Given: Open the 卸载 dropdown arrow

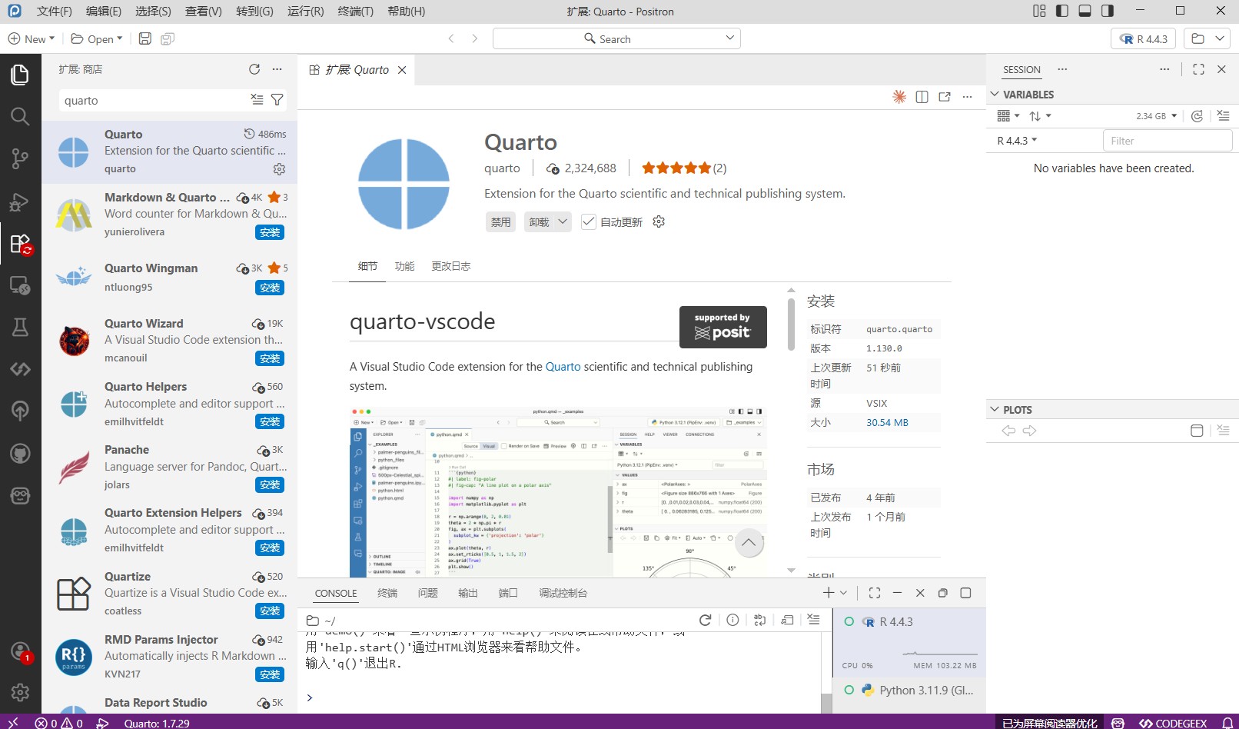Looking at the screenshot, I should point(563,222).
